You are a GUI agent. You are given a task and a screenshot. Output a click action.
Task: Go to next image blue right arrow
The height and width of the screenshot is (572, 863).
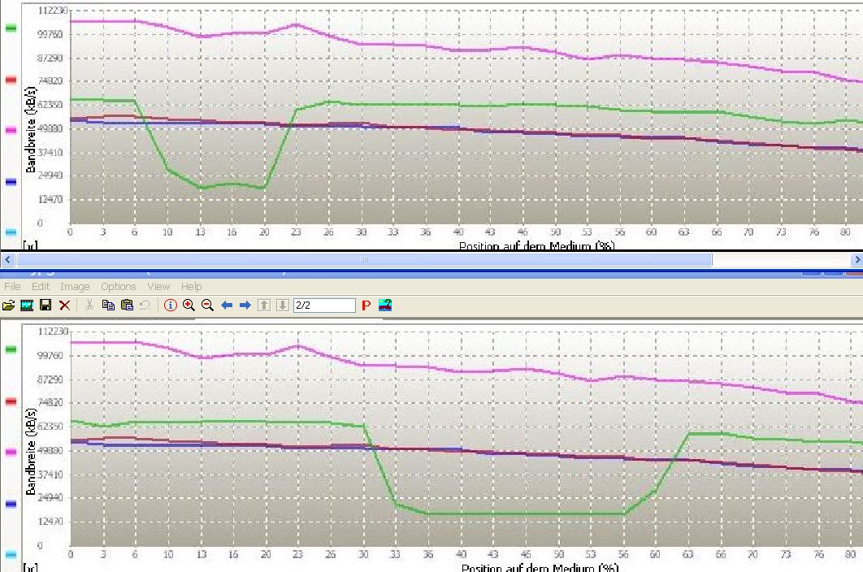click(x=245, y=305)
